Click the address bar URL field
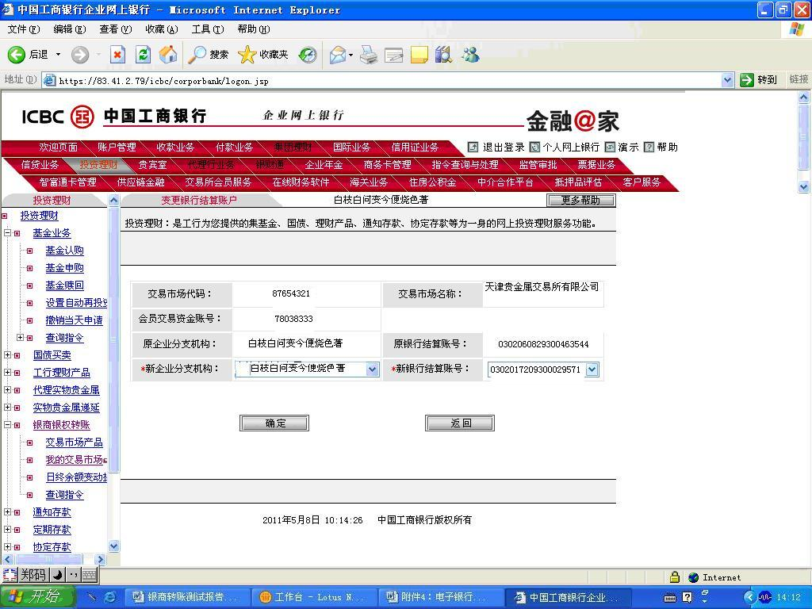The height and width of the screenshot is (609, 812). tap(389, 80)
